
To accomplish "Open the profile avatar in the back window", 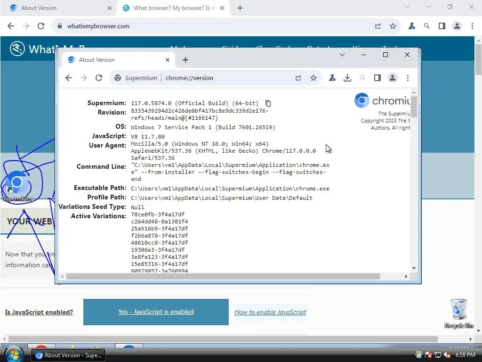I will 457,26.
